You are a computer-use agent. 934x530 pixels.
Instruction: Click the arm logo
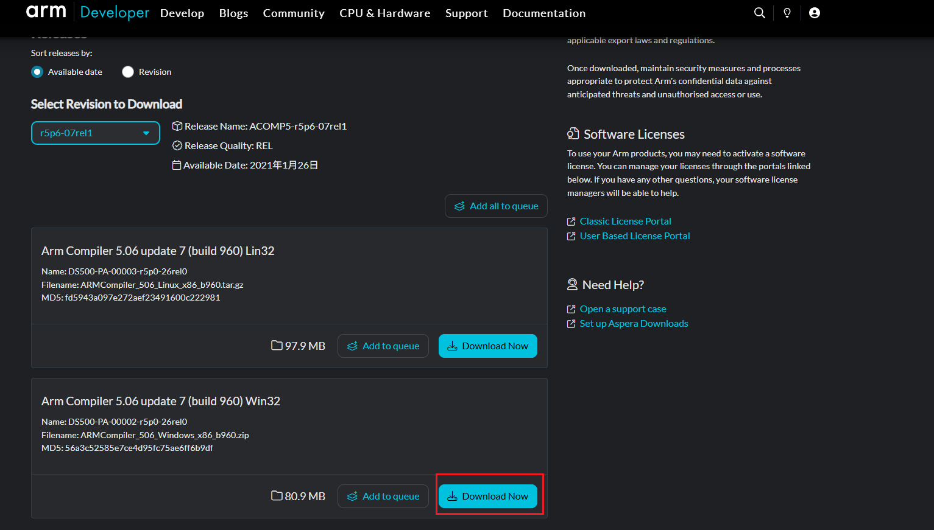tap(46, 12)
